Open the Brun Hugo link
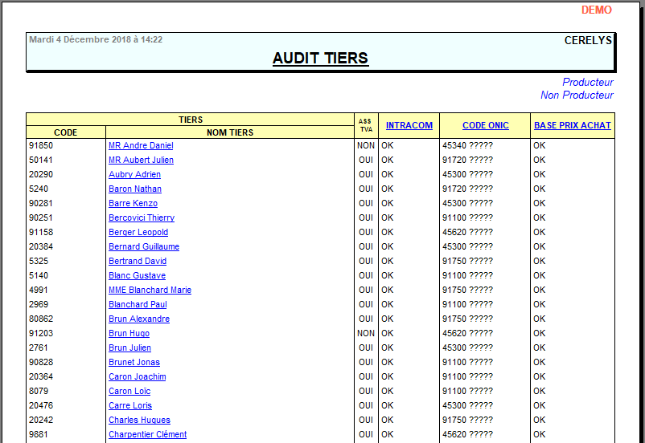The width and height of the screenshot is (645, 443). coord(129,334)
